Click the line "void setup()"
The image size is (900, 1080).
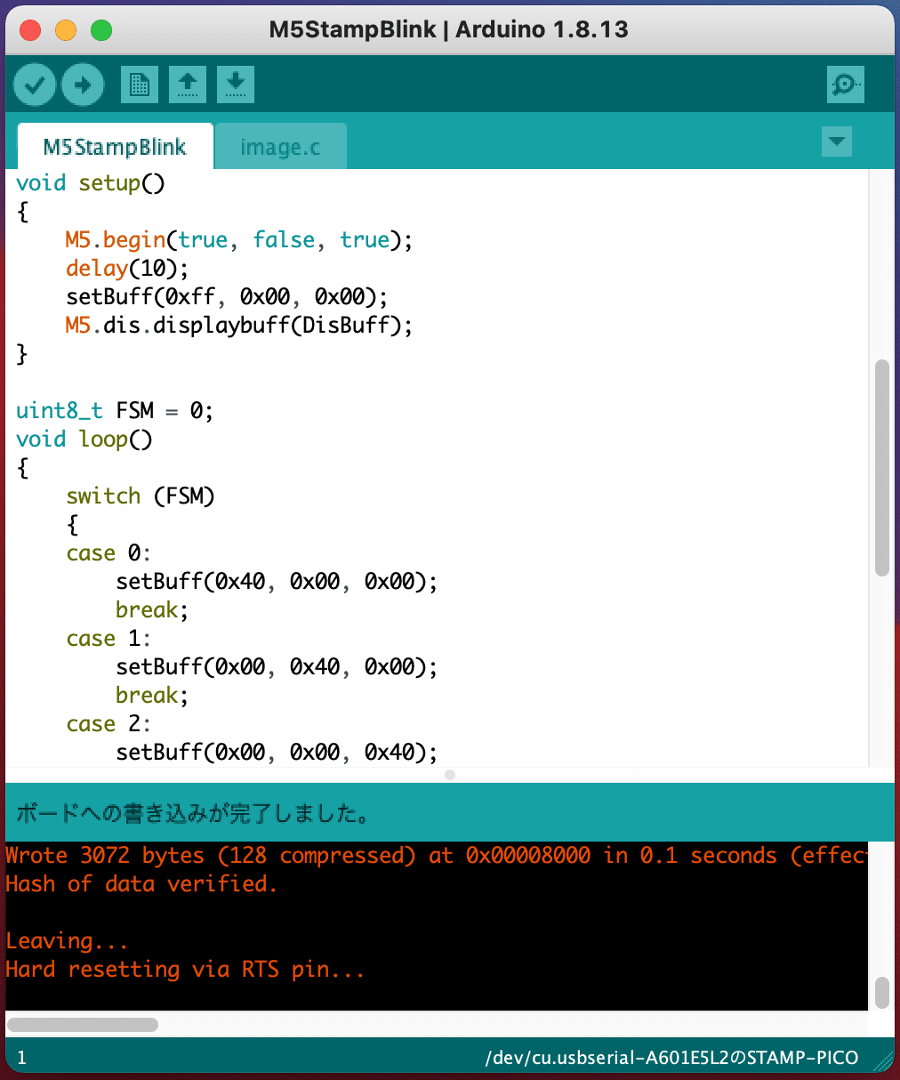(91, 183)
